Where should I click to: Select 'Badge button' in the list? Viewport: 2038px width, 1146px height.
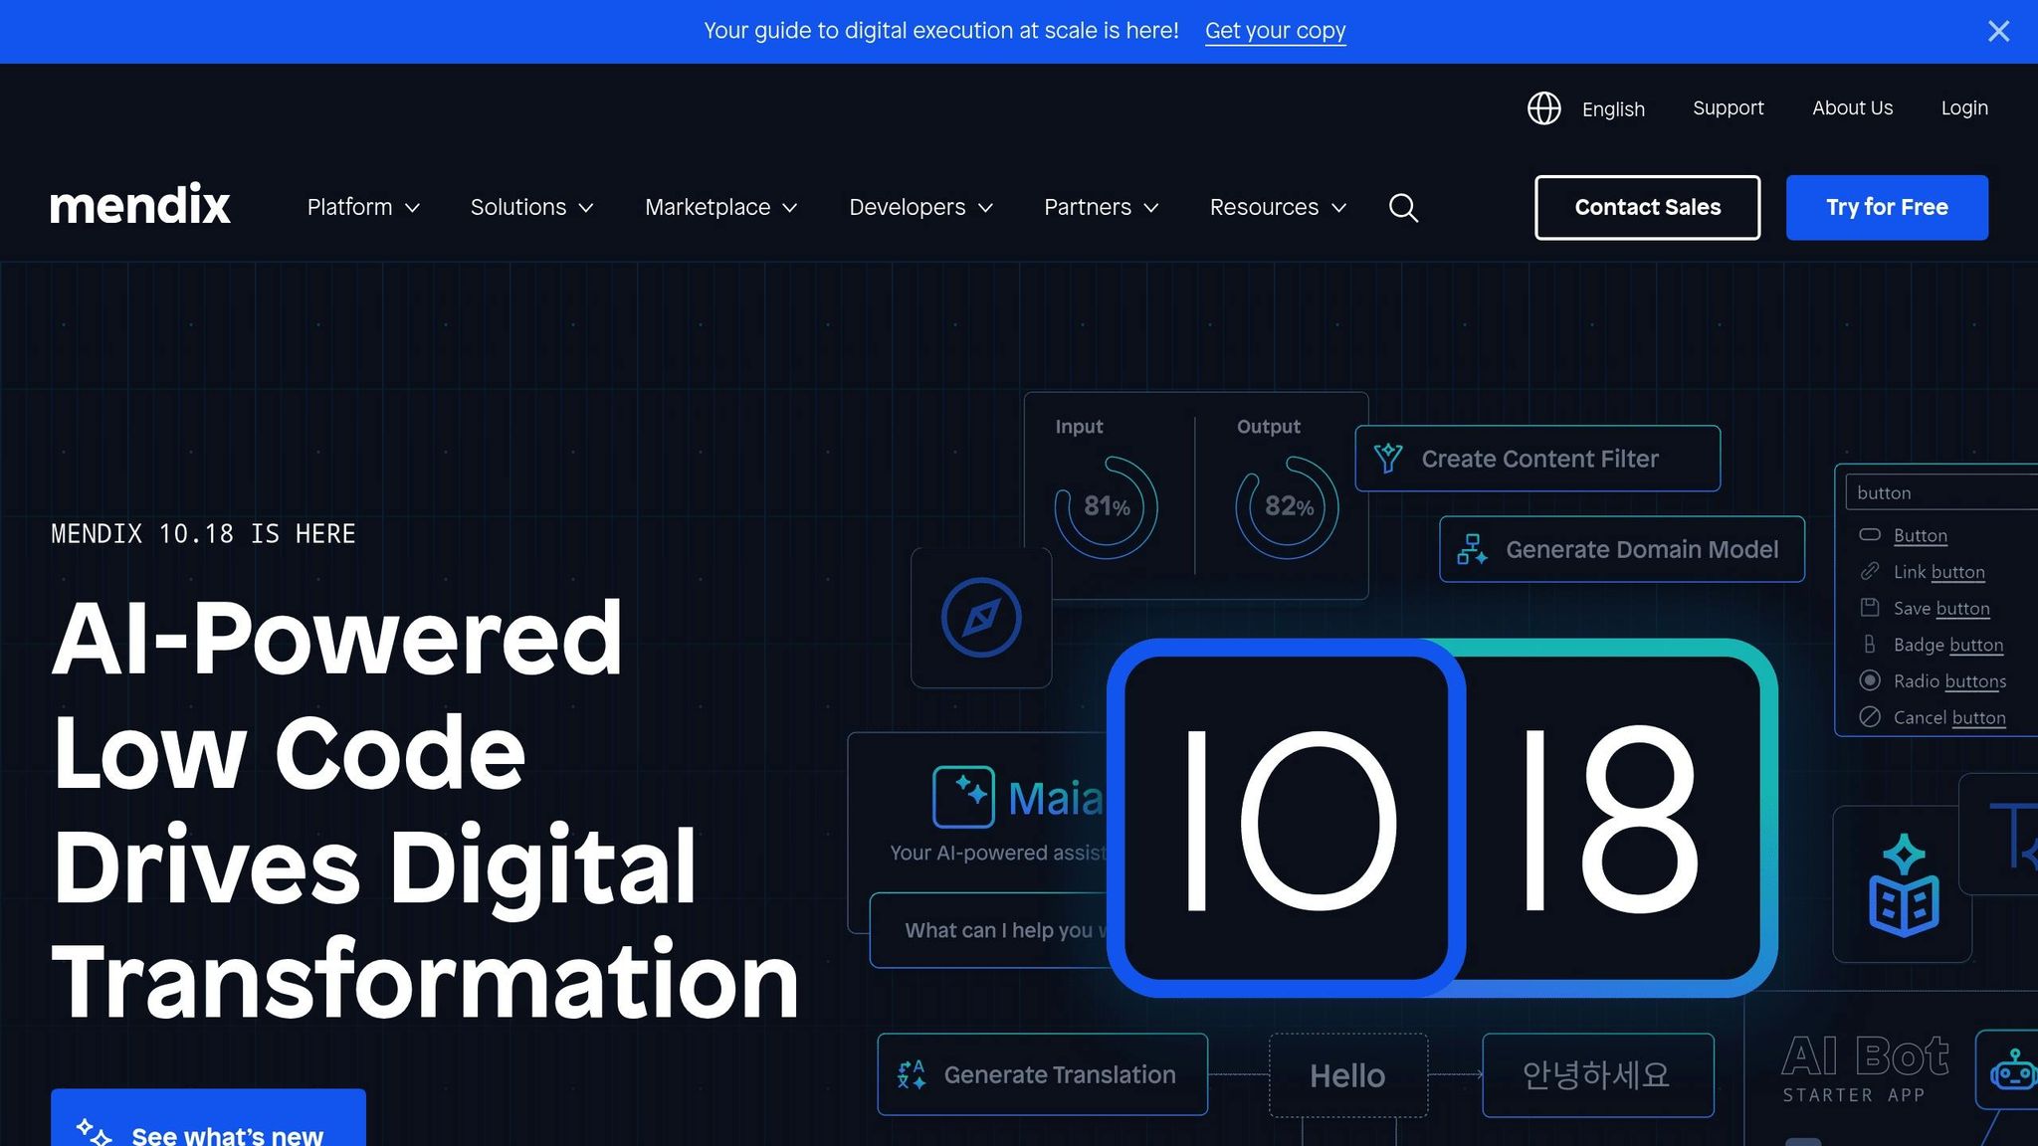point(1948,645)
